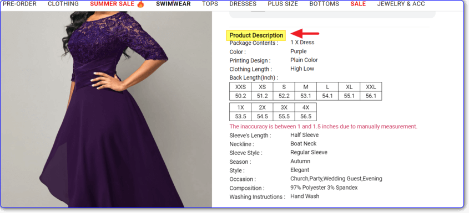Image resolution: width=469 pixels, height=213 pixels.
Task: Click the 53.1 back length cell
Action: [306, 96]
